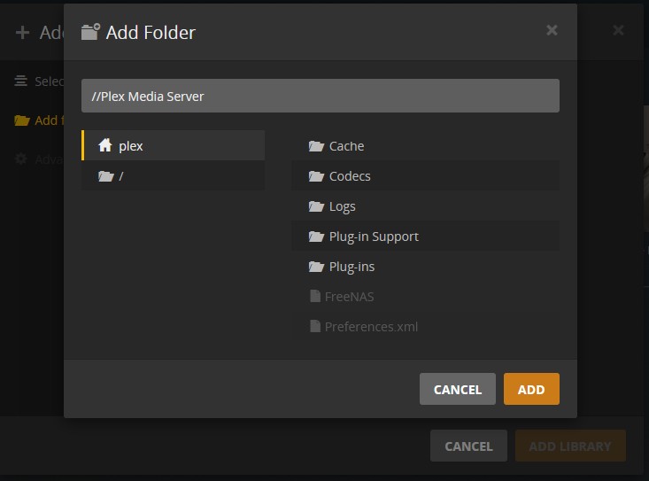Image resolution: width=649 pixels, height=481 pixels.
Task: Click the plus icon in background header
Action: [22, 32]
